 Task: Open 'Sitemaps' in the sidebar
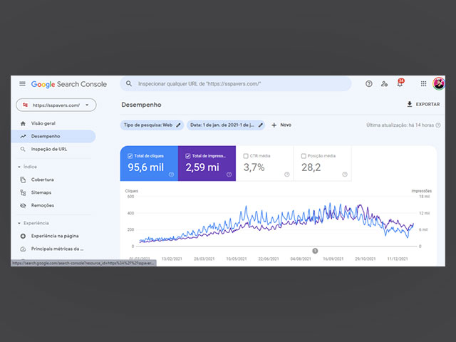coord(41,192)
